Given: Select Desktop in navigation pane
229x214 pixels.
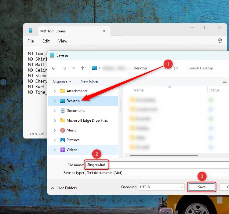Looking at the screenshot, I should pyautogui.click(x=83, y=101).
